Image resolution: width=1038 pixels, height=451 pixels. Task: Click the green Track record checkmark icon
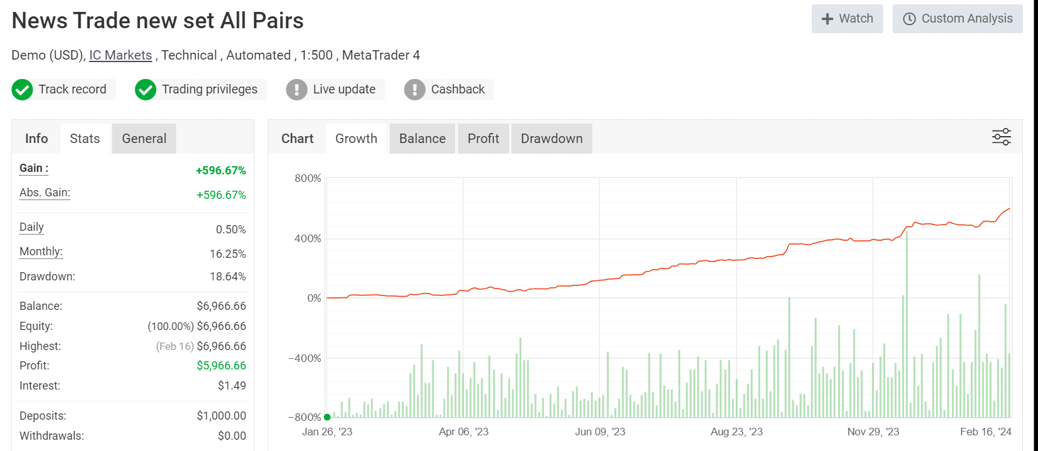coord(22,90)
